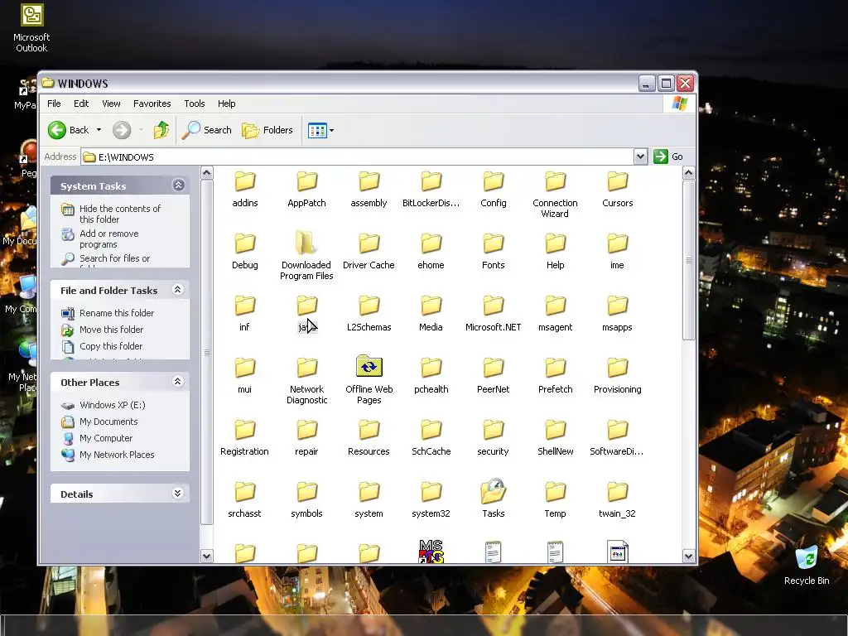Select the security folder icon
Image resolution: width=848 pixels, height=636 pixels.
click(x=494, y=430)
